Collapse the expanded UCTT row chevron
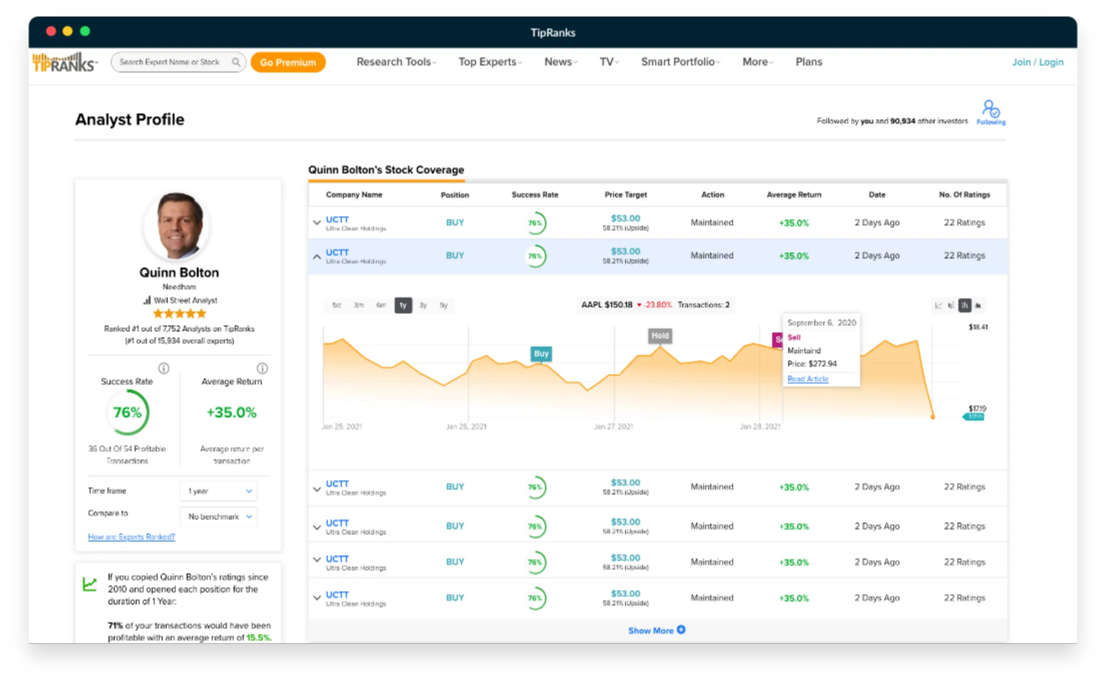Screen dimensions: 1106x685 317,256
